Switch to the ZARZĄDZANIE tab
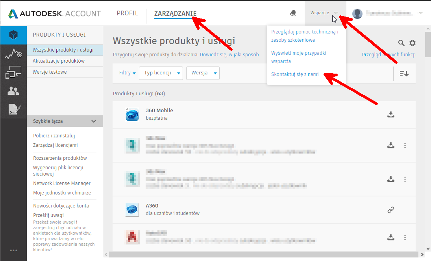 point(175,13)
